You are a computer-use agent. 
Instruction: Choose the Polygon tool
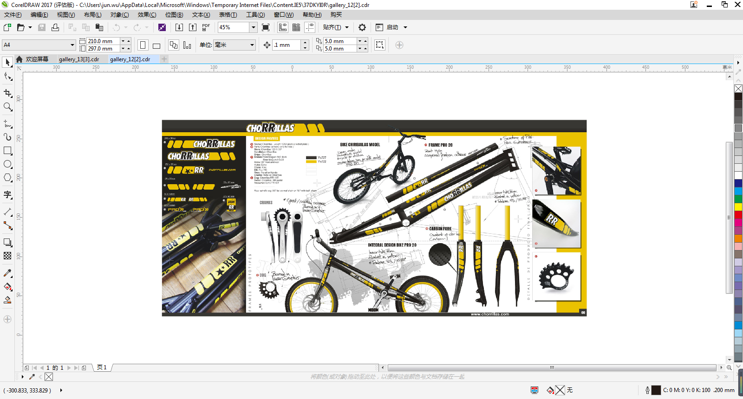(7, 178)
